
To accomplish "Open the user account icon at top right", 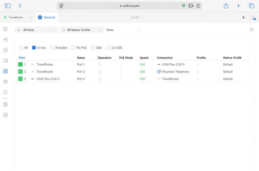I will 253,18.
